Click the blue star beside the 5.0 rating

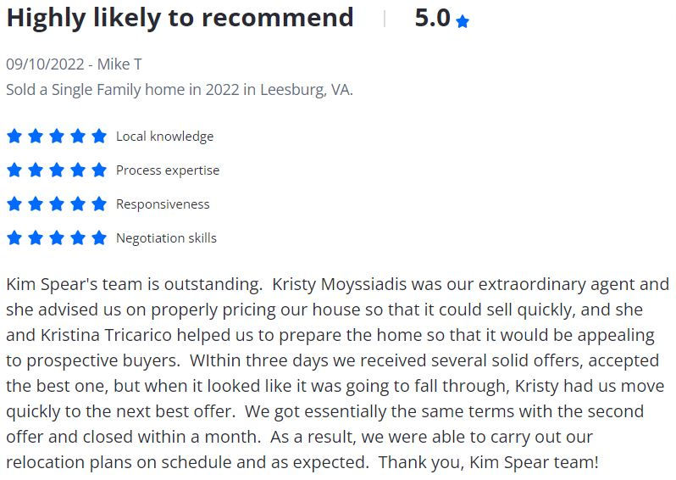[463, 21]
